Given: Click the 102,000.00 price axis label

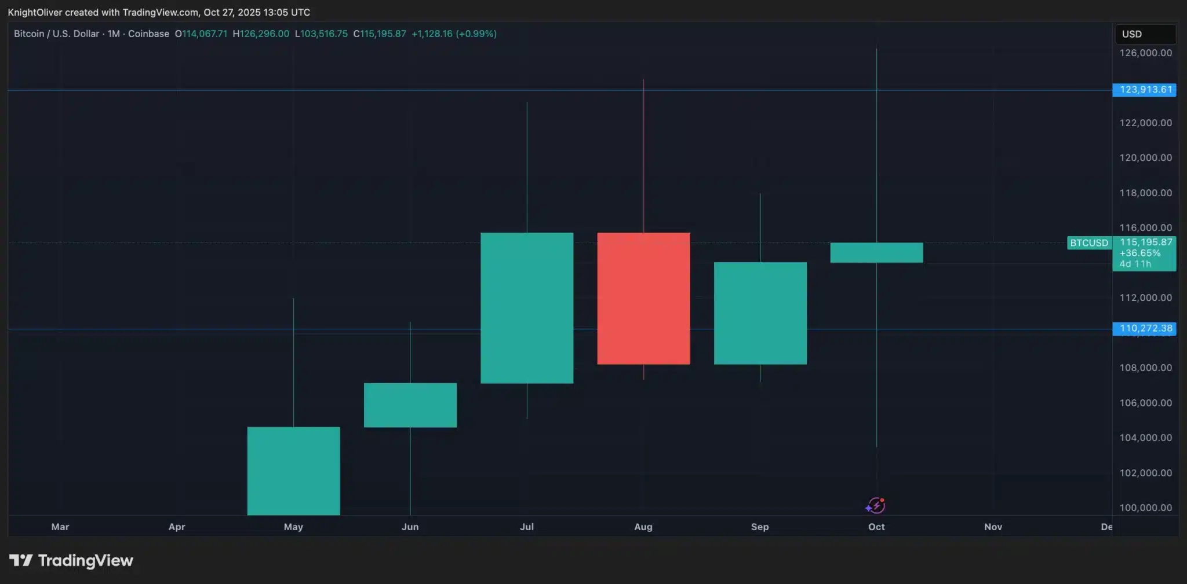Looking at the screenshot, I should [1146, 473].
